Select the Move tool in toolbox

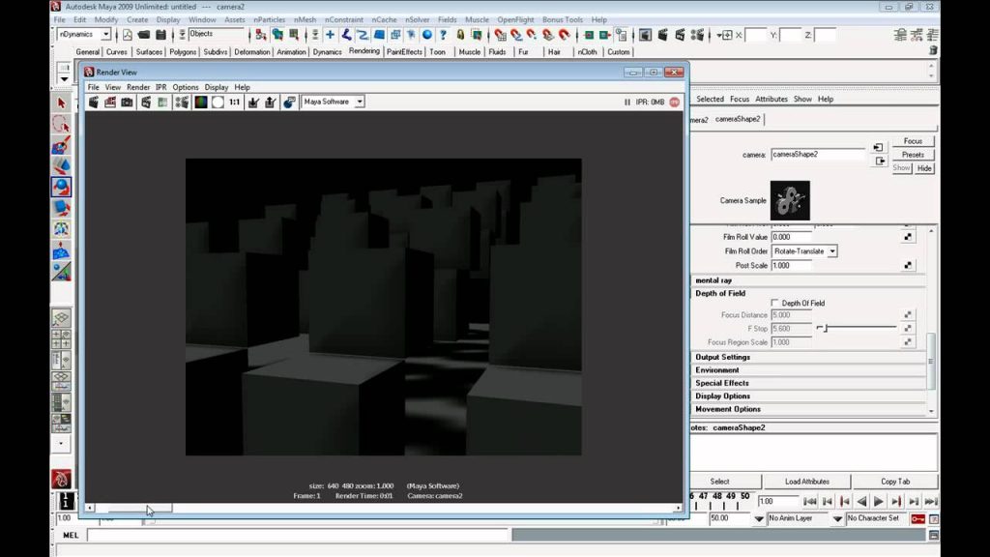61,166
